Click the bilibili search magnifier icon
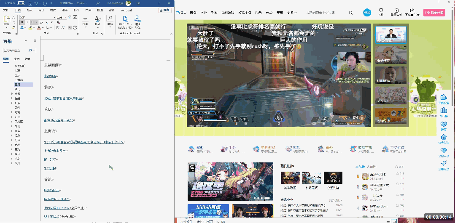The image size is (455, 223). pyautogui.click(x=351, y=13)
